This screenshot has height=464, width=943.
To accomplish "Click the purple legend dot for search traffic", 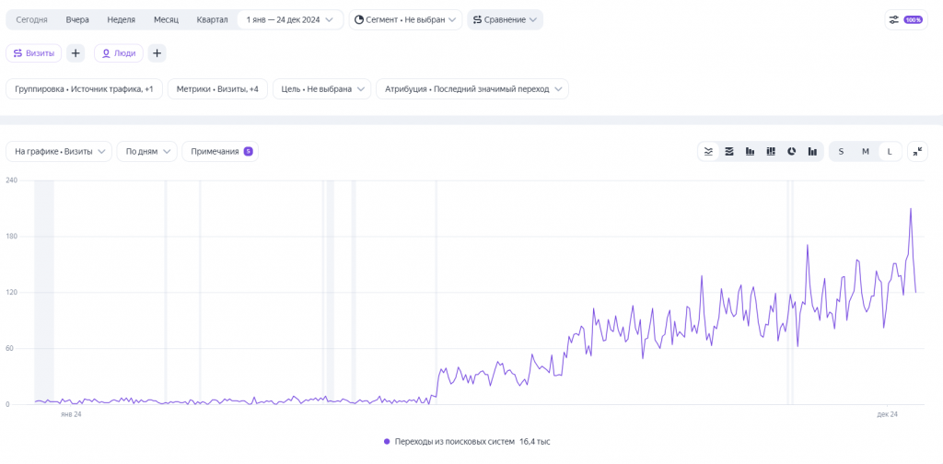I will pos(387,442).
